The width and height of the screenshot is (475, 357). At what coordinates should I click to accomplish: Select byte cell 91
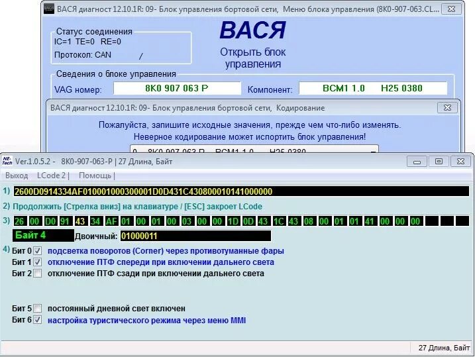tap(65, 221)
